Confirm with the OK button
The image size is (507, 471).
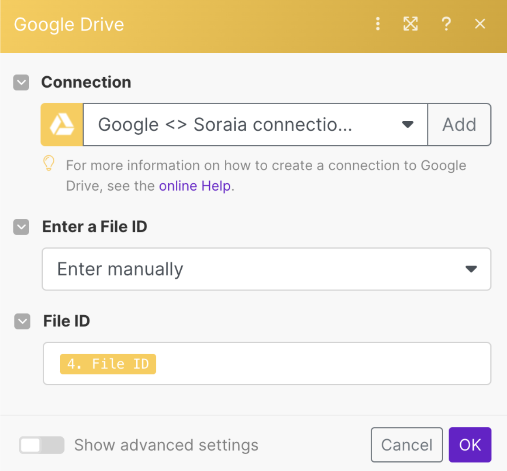470,445
